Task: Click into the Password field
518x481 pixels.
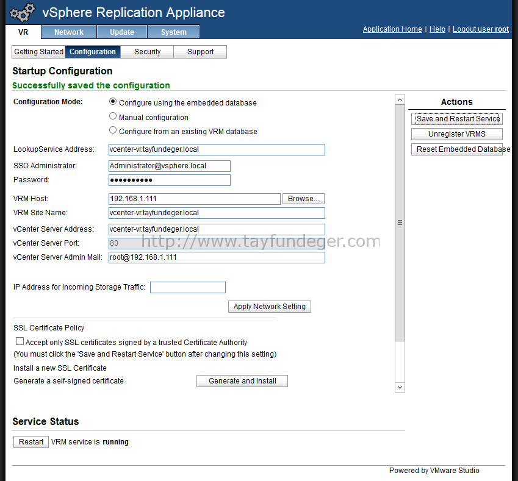Action: pos(170,180)
